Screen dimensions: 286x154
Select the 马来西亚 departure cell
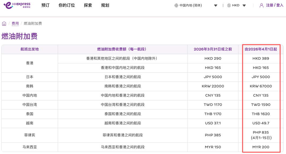(x=30, y=147)
